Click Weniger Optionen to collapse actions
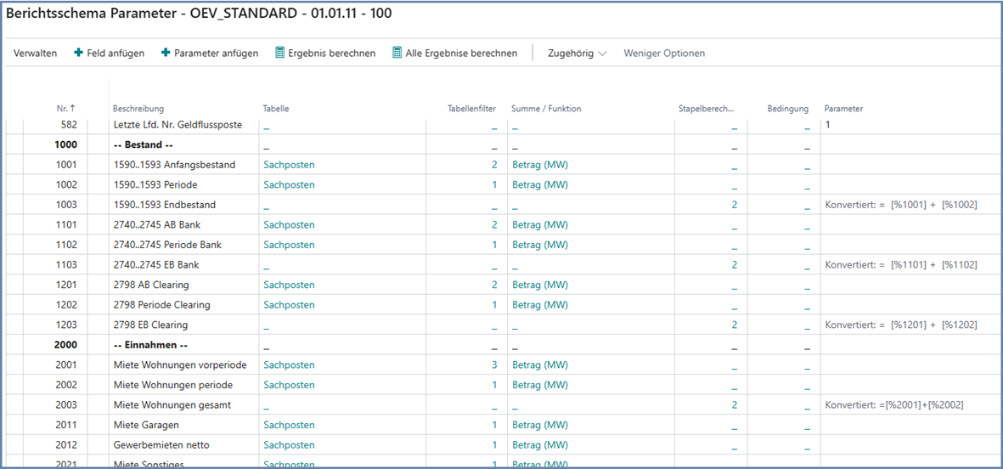This screenshot has width=1003, height=469. pyautogui.click(x=664, y=53)
